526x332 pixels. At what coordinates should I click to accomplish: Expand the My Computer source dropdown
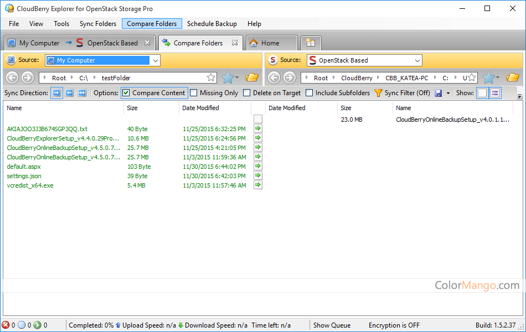pyautogui.click(x=156, y=60)
